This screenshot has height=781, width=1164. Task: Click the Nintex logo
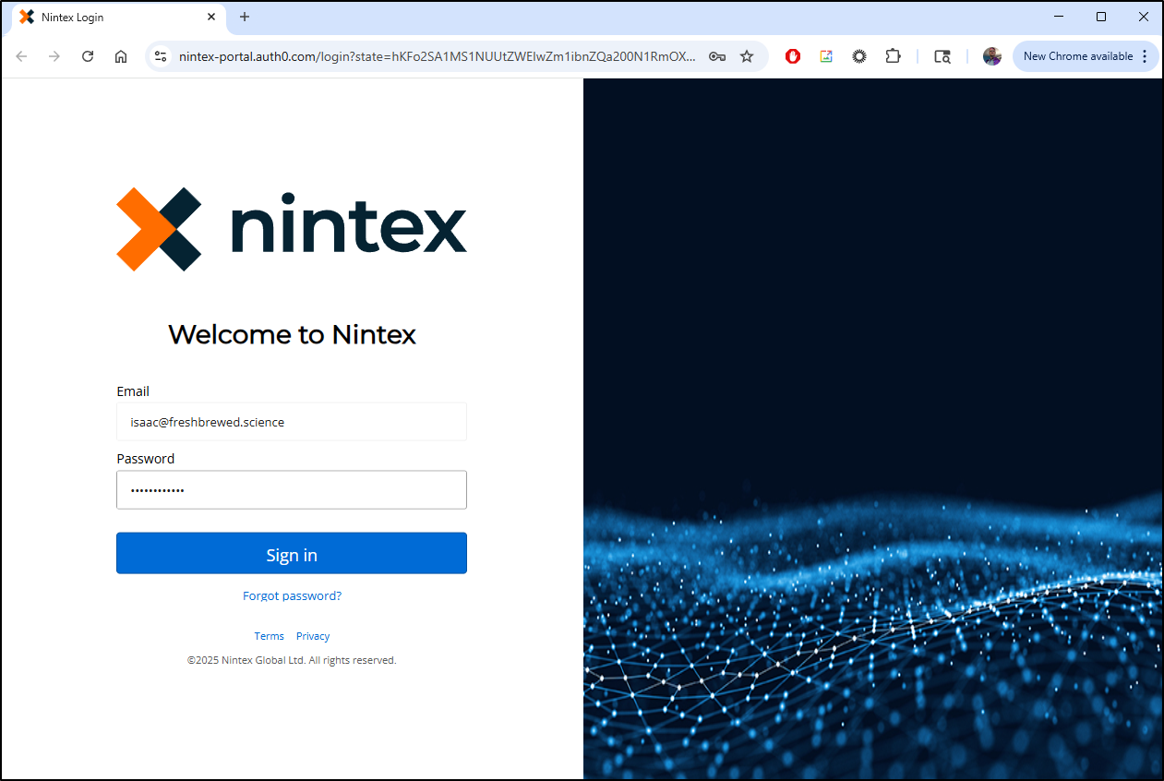coord(292,229)
